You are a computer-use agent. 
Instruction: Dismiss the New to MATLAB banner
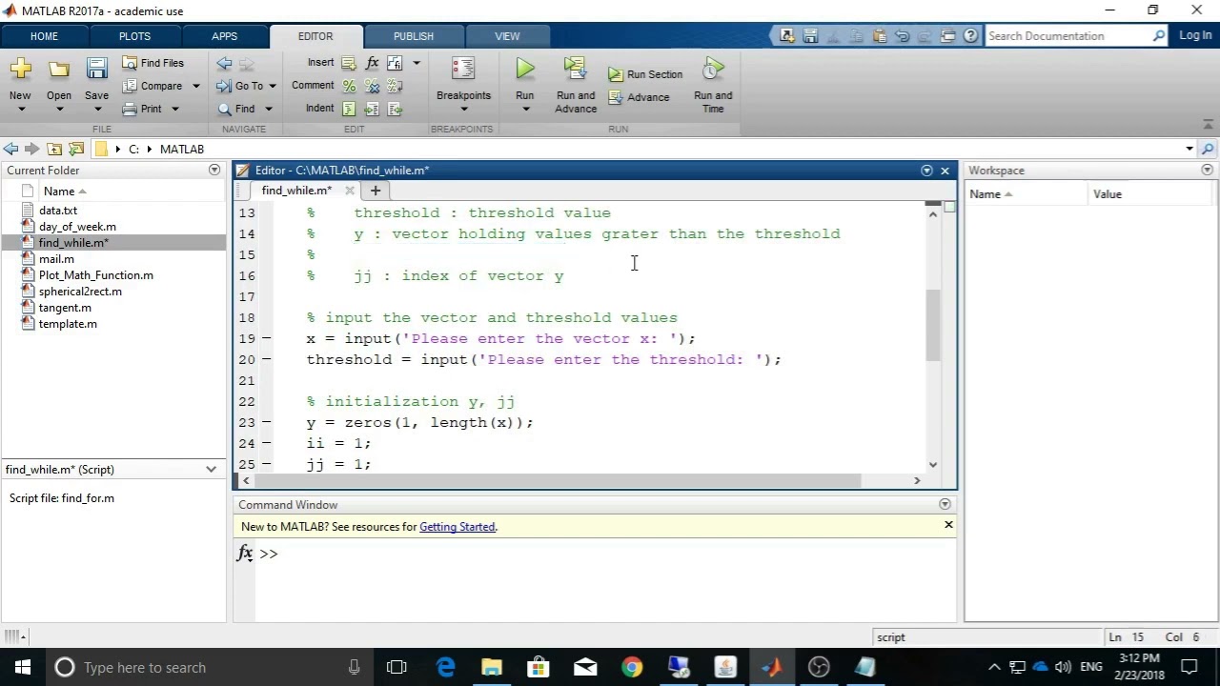point(948,525)
